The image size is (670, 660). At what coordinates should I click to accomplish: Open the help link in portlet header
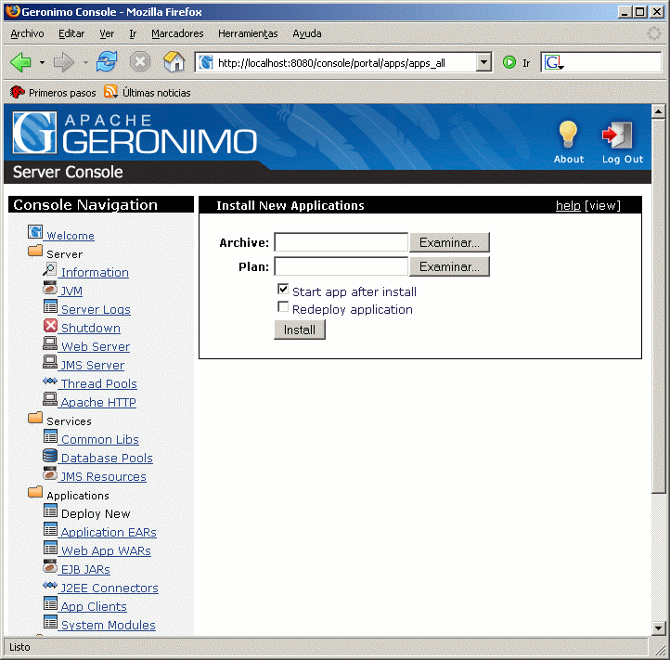tap(568, 205)
